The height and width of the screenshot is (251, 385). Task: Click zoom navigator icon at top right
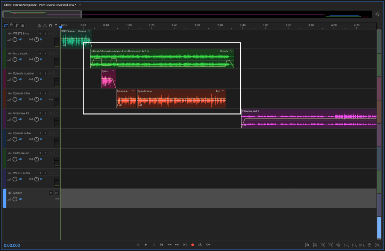[x=377, y=14]
